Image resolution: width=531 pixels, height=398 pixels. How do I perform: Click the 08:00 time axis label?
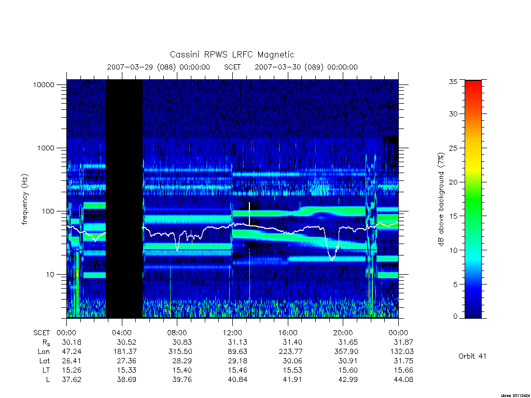pos(177,333)
